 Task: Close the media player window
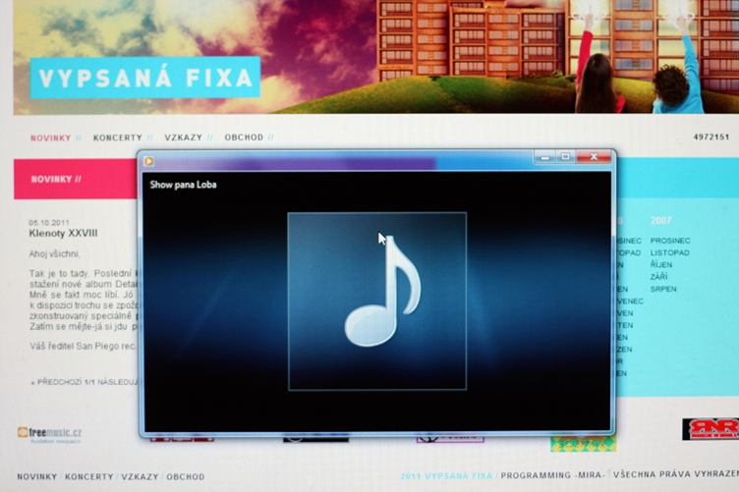tap(593, 156)
